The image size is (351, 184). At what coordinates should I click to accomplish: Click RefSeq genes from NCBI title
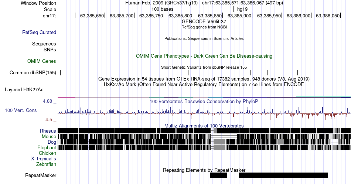(204, 27)
